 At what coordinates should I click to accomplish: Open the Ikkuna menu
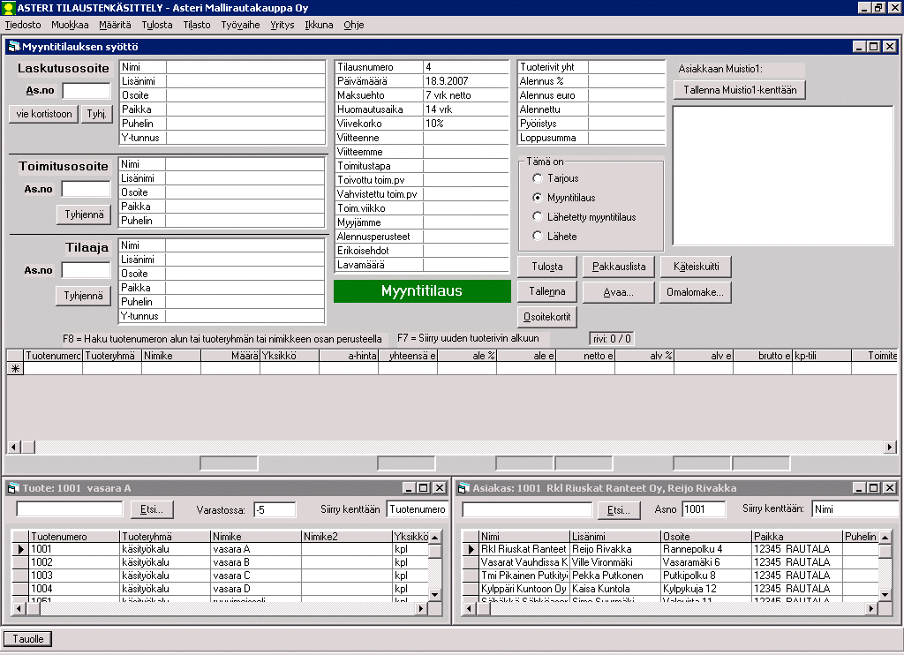click(x=319, y=25)
